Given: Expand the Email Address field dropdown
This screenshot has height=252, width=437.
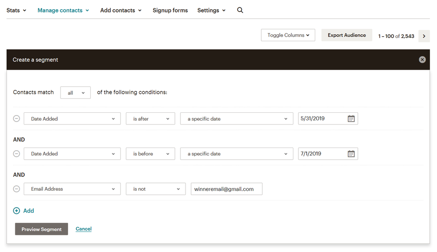Looking at the screenshot, I should (x=72, y=189).
